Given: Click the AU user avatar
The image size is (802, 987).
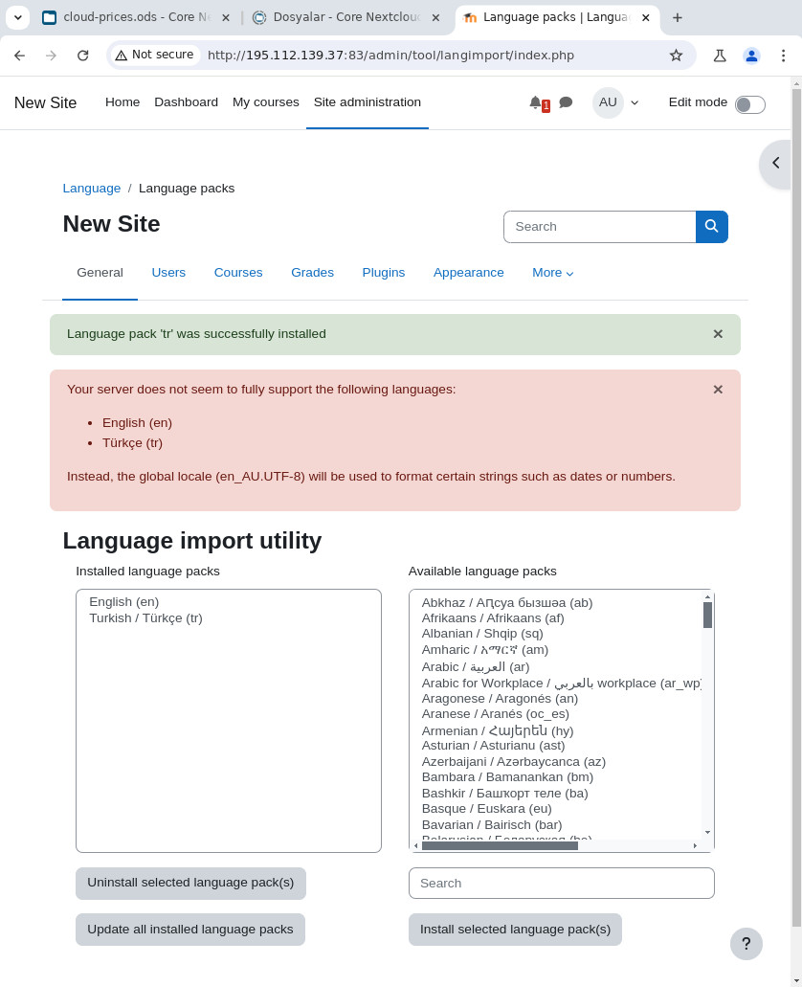Looking at the screenshot, I should click(608, 102).
